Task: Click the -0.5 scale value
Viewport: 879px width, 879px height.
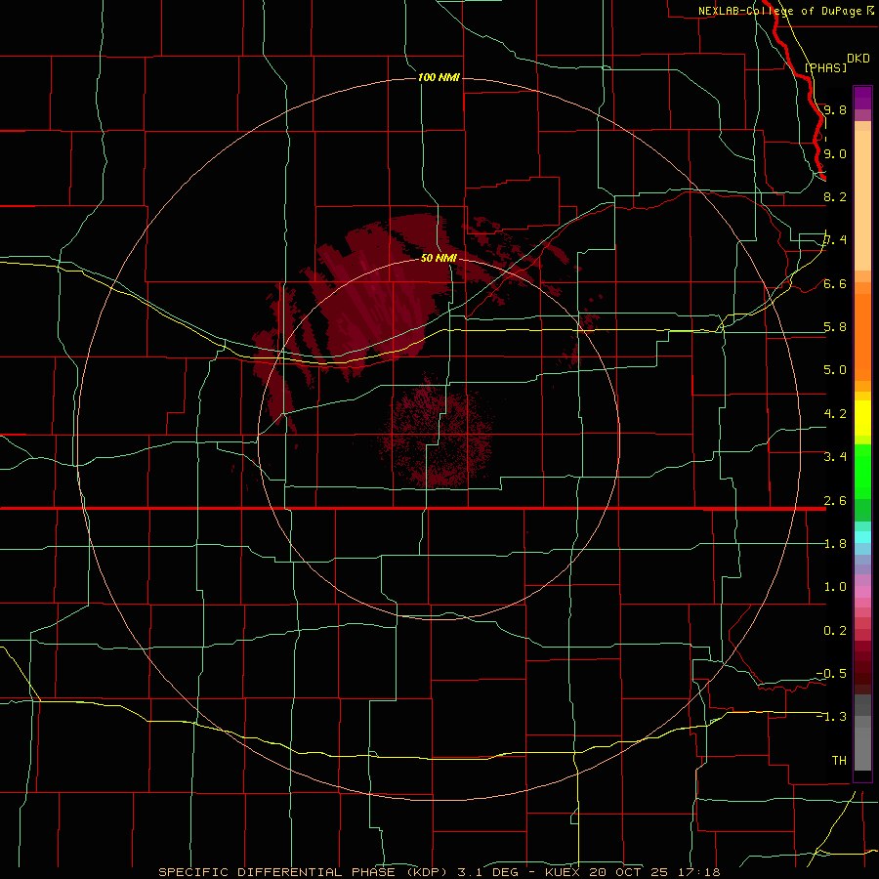Action: 831,674
